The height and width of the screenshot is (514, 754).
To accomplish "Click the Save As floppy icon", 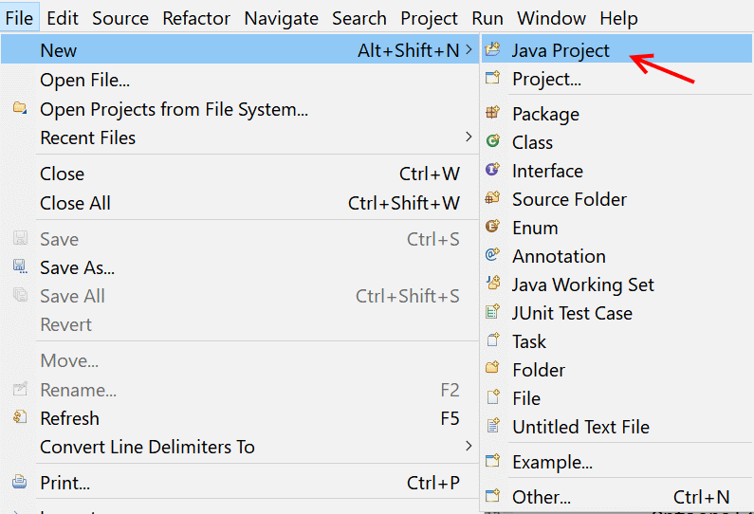I will [20, 266].
